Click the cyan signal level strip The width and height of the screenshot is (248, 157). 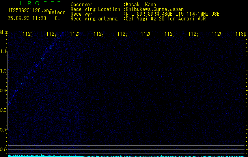(x=127, y=156)
